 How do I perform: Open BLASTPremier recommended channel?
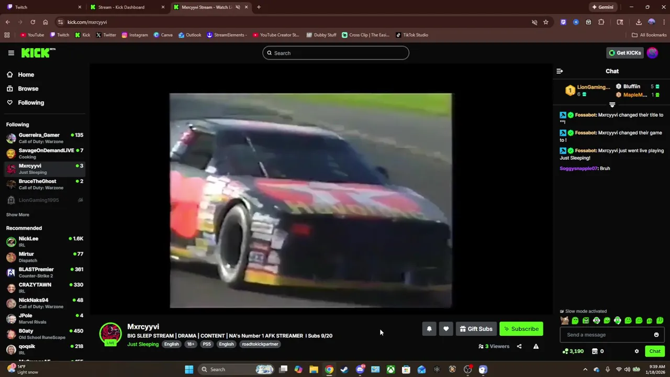pyautogui.click(x=44, y=272)
